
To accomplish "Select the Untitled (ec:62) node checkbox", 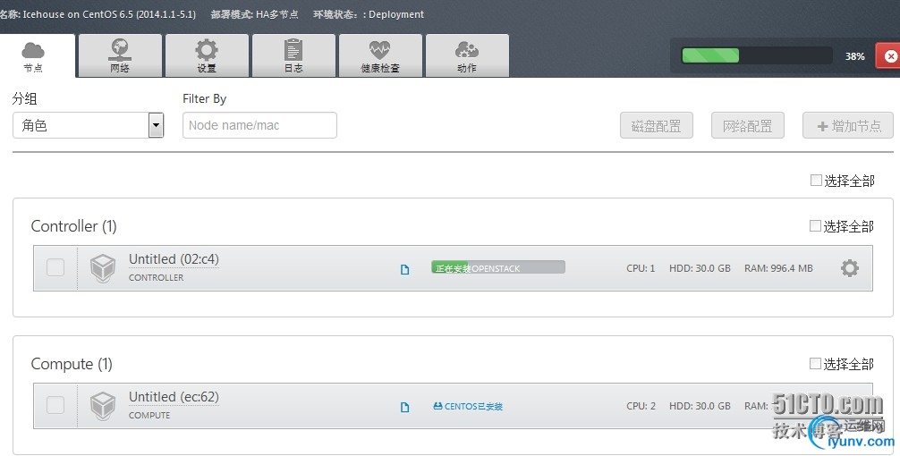I will coord(55,405).
